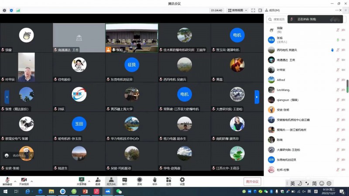Leave the meeting with the red button
The height and width of the screenshot is (196, 349).
coord(252,182)
